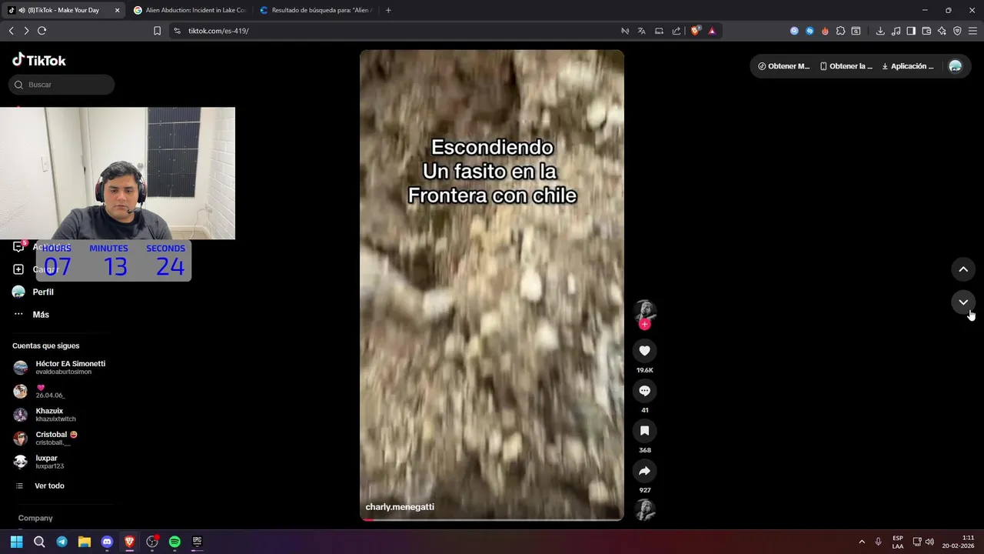The width and height of the screenshot is (984, 554).
Task: Reload the current page
Action: [x=42, y=31]
